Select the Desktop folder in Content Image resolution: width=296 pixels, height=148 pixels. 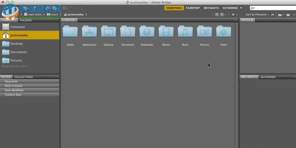pos(109,31)
